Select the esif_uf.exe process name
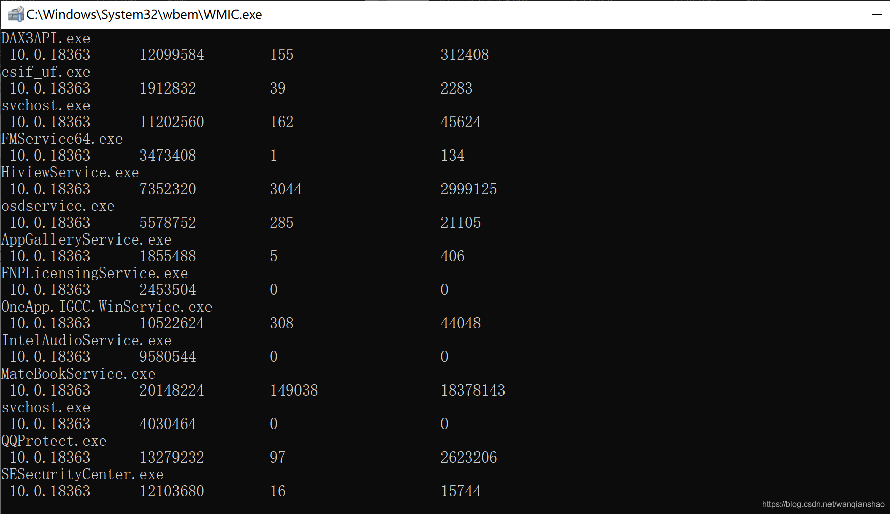The width and height of the screenshot is (890, 514). coord(46,72)
